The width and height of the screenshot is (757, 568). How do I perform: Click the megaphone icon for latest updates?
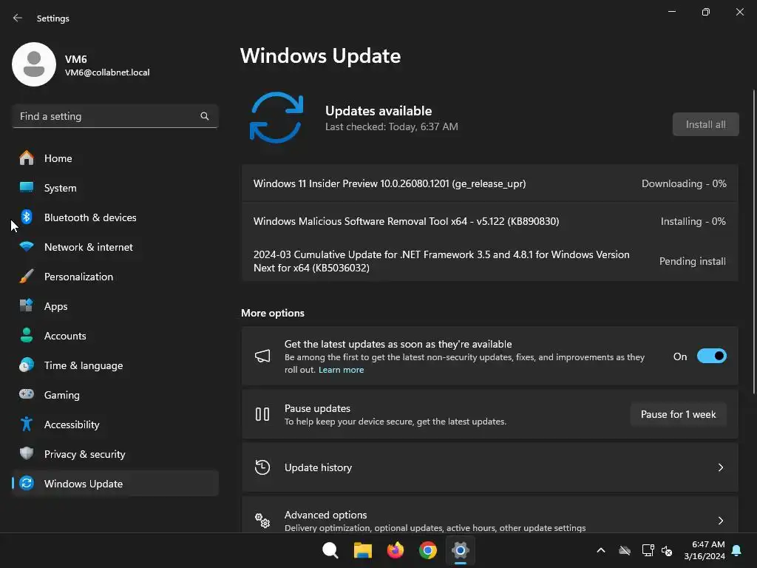point(262,356)
